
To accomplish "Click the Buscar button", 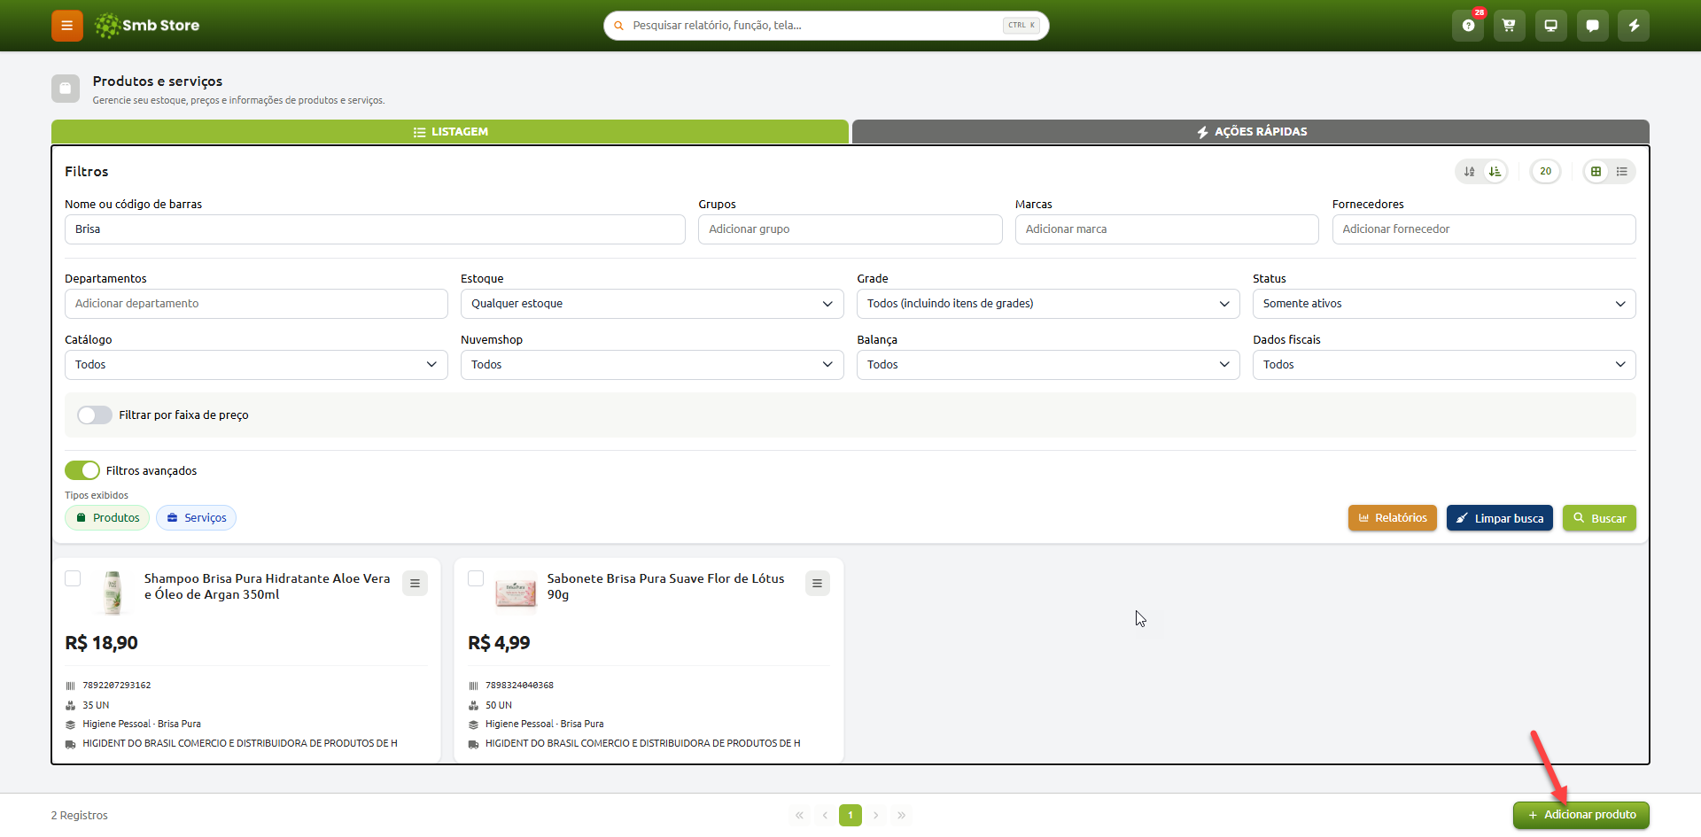I will click(x=1599, y=518).
